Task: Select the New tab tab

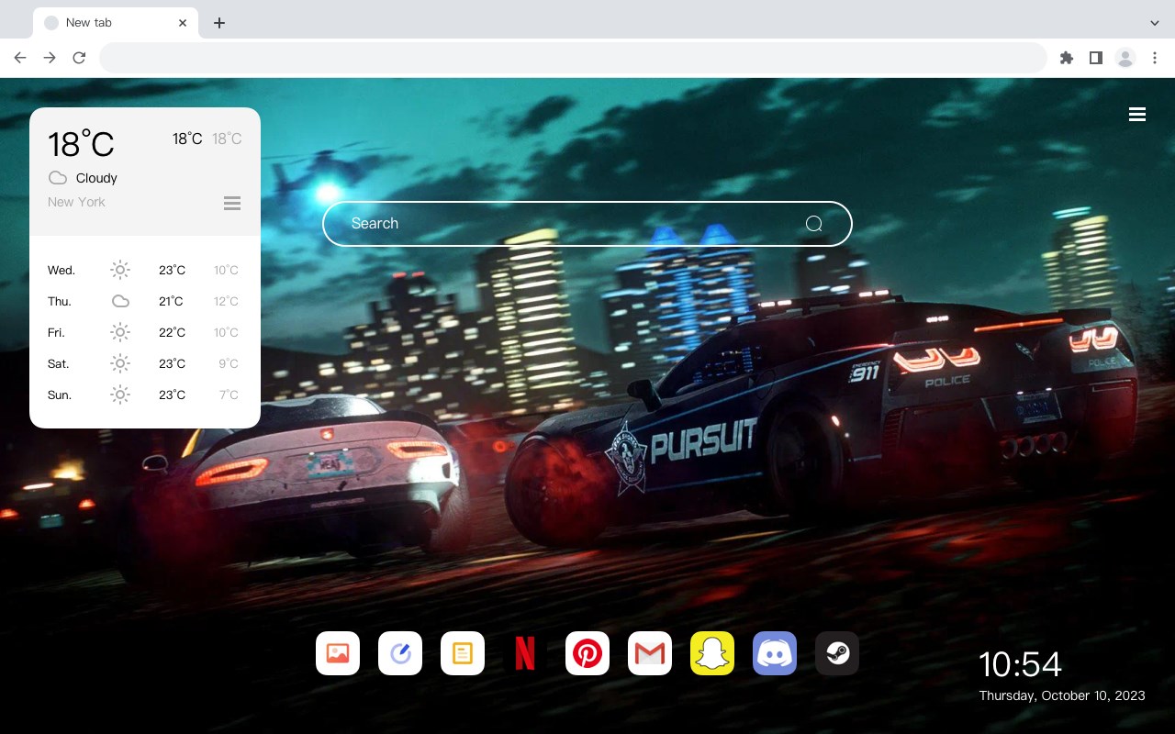Action: 116,23
